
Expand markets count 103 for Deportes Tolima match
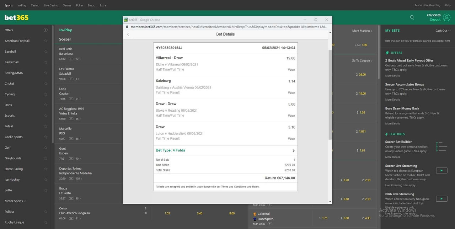[79, 179]
